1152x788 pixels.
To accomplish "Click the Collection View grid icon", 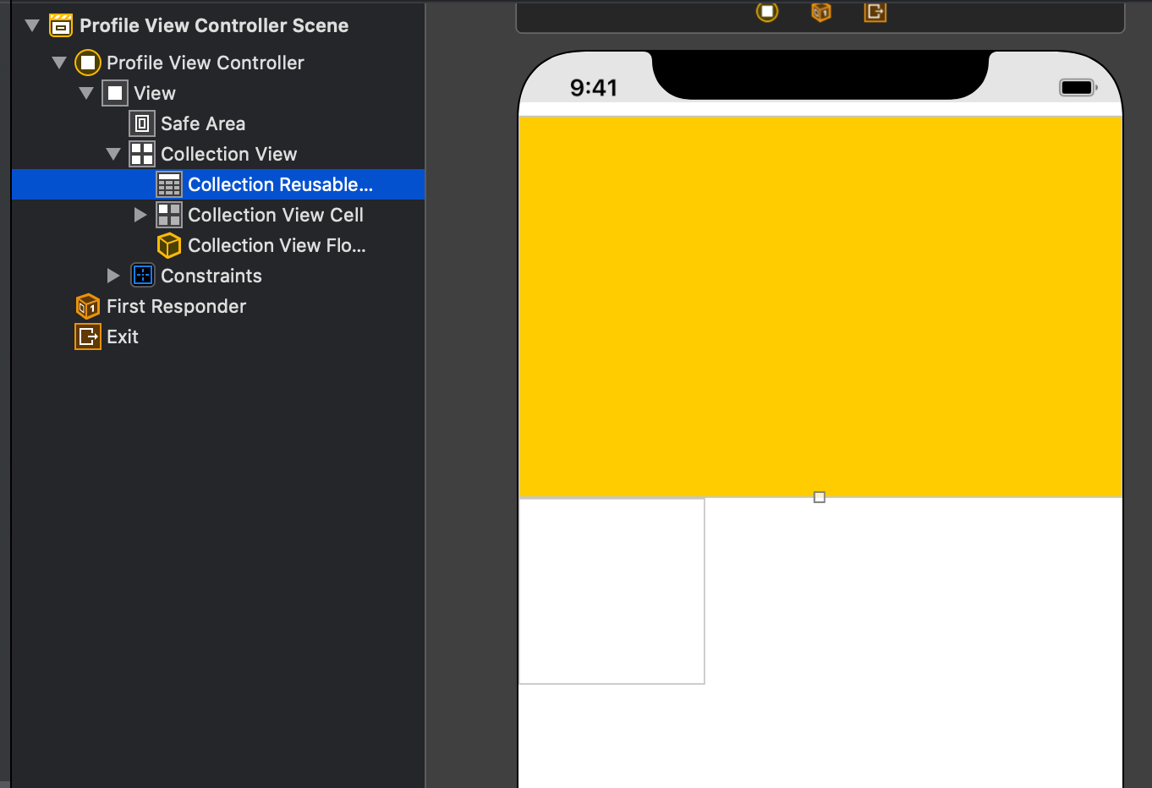I will pos(142,154).
